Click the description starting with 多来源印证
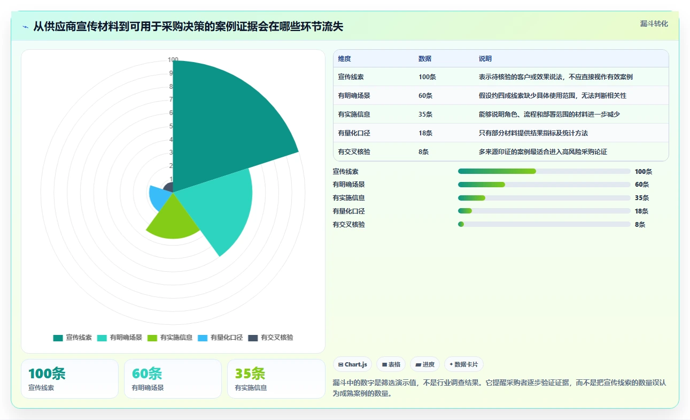Image resolution: width=690 pixels, height=420 pixels. 543,152
